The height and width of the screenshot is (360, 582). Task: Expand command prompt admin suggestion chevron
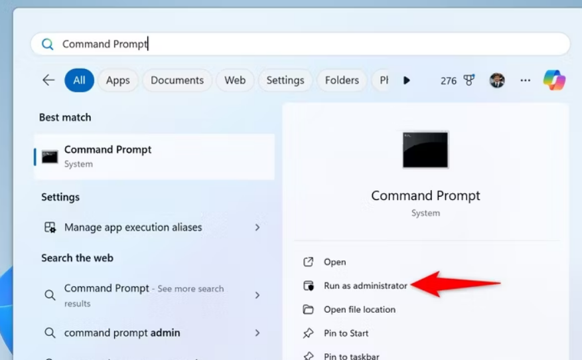click(x=257, y=333)
